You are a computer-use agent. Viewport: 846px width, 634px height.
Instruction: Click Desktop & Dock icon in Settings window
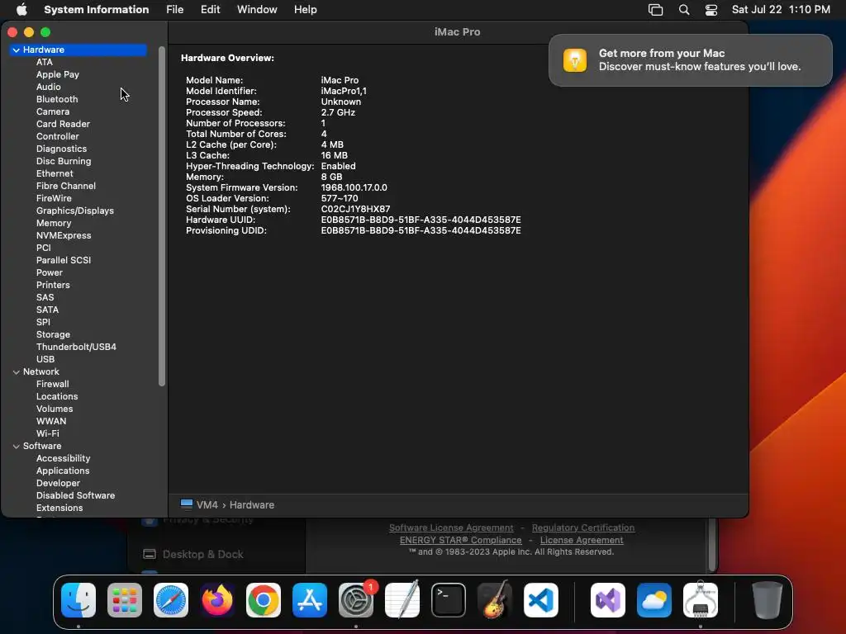[x=150, y=554]
